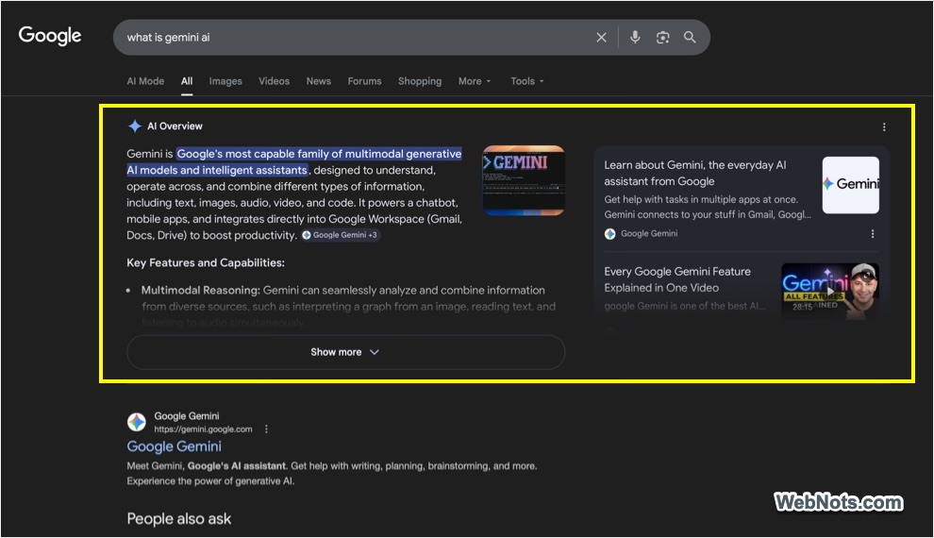Viewport: 934px width, 538px height.
Task: Open 'Every Google Gemini Feature Explained' video
Action: click(677, 279)
